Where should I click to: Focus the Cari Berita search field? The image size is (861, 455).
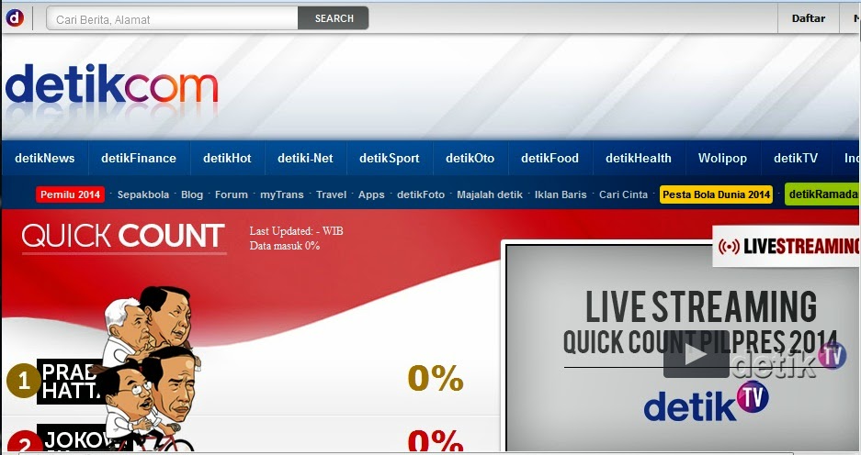click(173, 18)
